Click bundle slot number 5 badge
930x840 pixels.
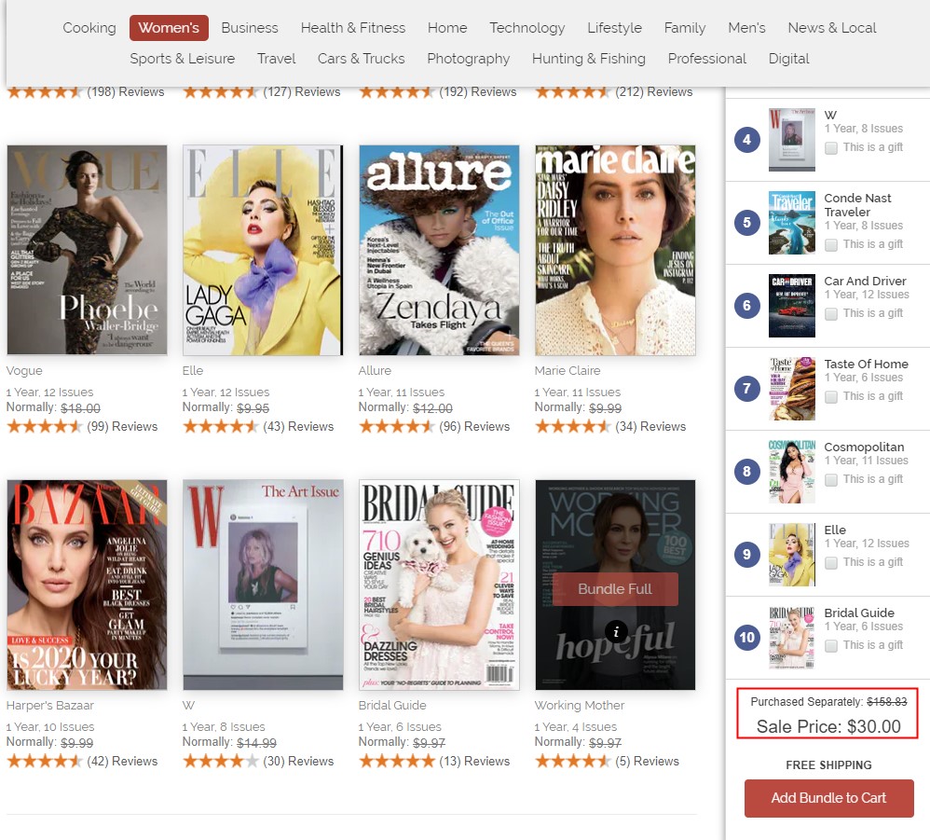click(x=746, y=223)
